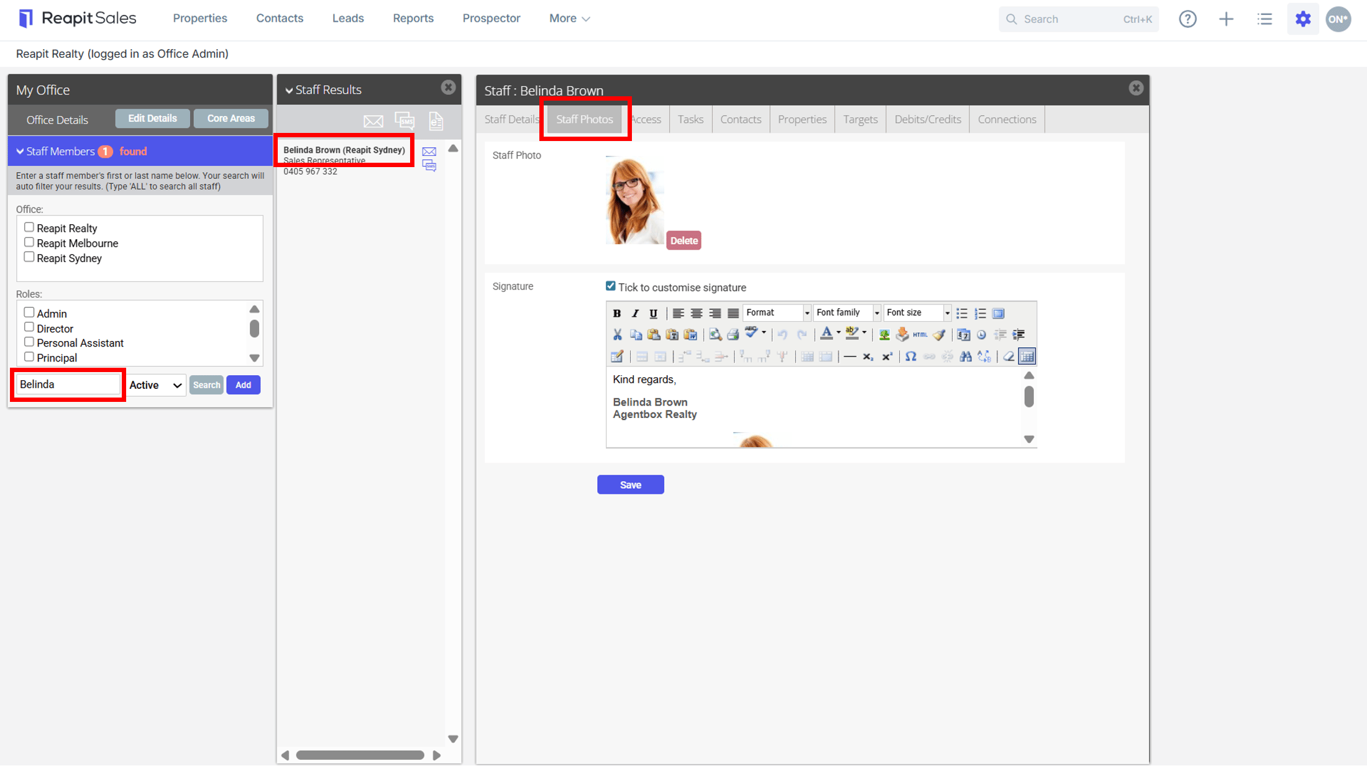
Task: Untick the customise signature checkbox
Action: click(x=610, y=286)
